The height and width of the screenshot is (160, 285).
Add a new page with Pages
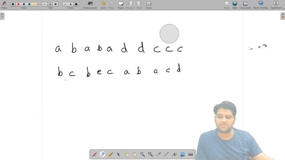coord(121,5)
